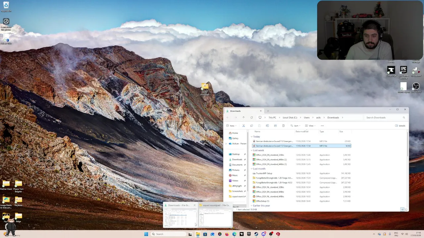Select the OfficeSetup (1) file

[x=301, y=201]
